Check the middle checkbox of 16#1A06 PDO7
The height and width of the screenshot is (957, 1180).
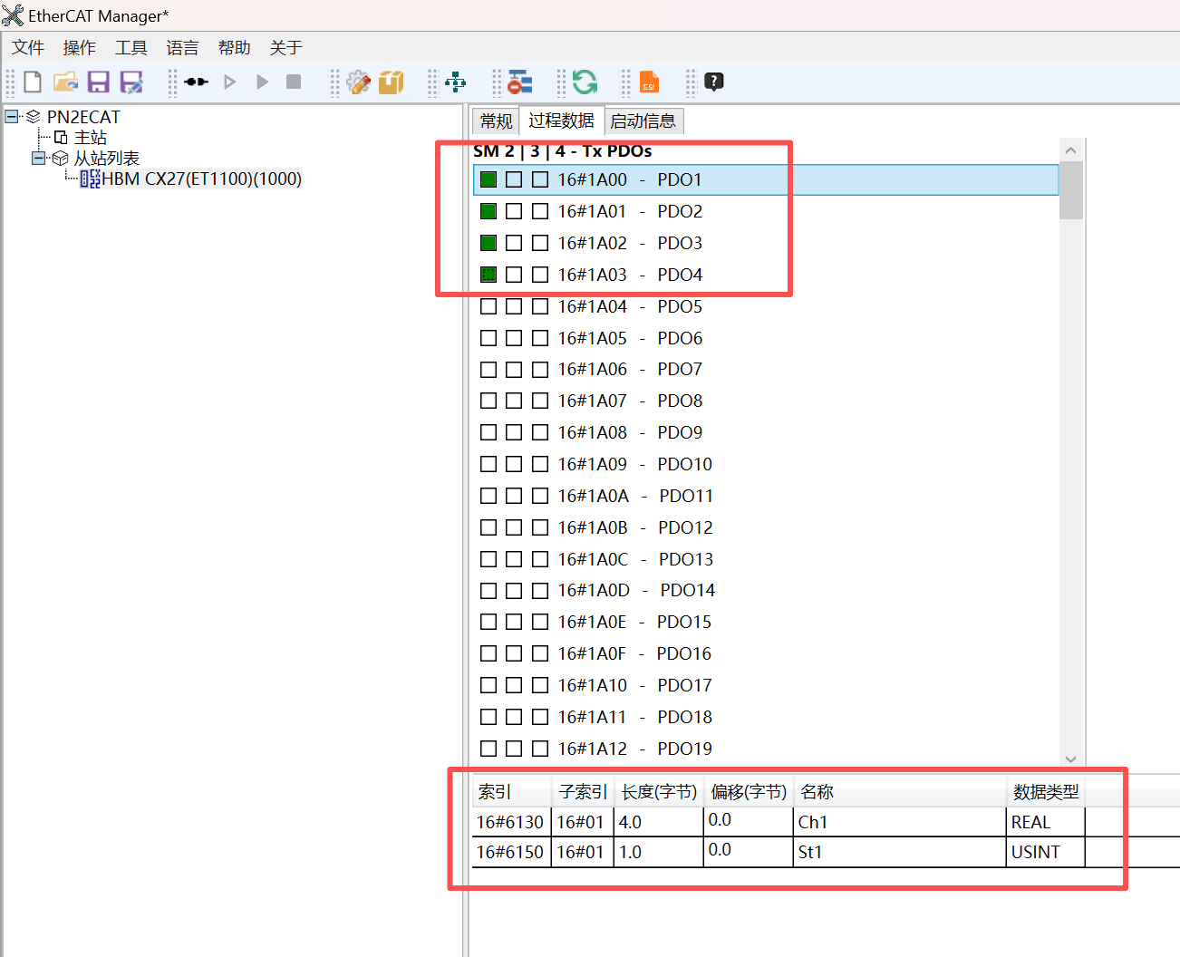tap(514, 369)
